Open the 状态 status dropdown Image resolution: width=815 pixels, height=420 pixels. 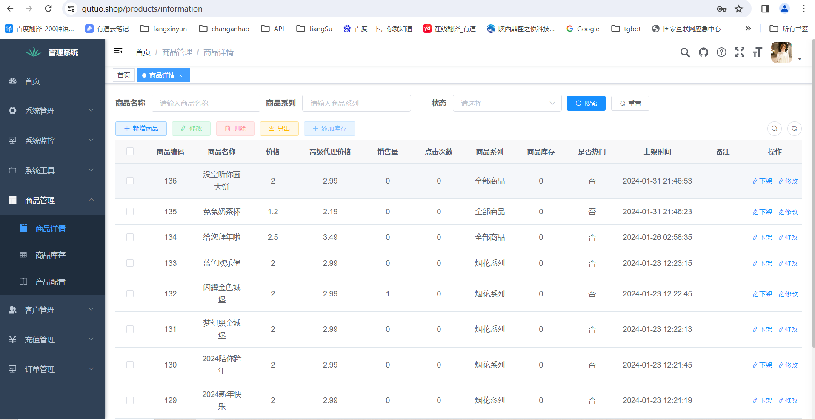[507, 103]
